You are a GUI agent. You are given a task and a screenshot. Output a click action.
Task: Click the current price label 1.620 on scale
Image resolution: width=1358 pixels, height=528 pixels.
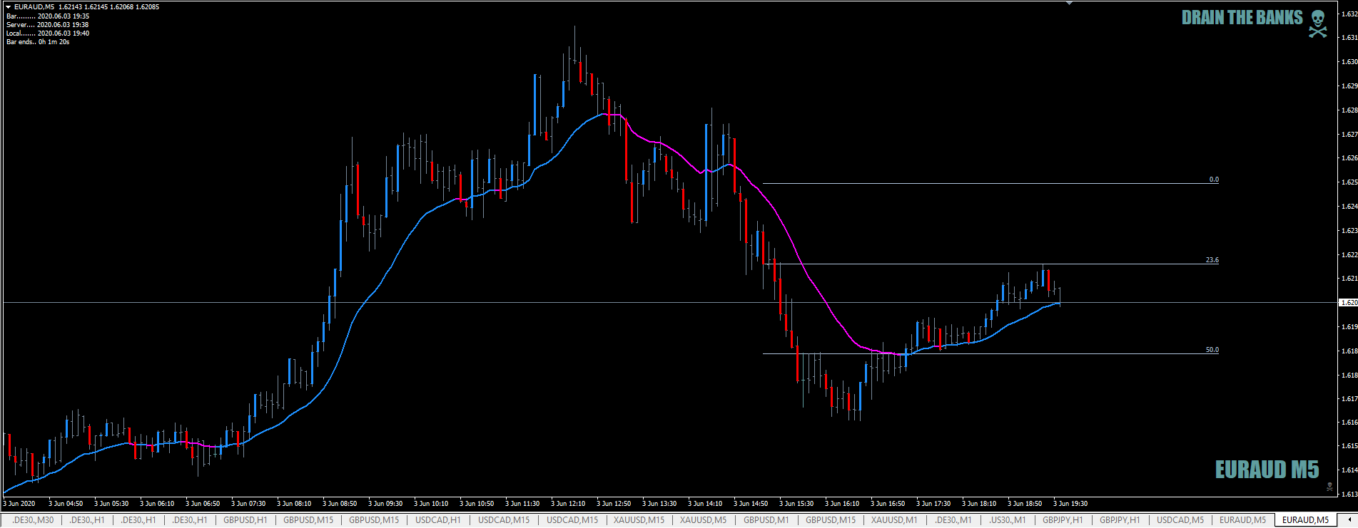[1348, 303]
